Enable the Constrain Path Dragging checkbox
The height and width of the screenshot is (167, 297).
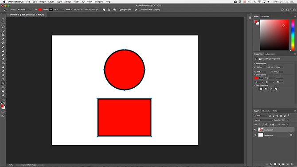coord(140,10)
